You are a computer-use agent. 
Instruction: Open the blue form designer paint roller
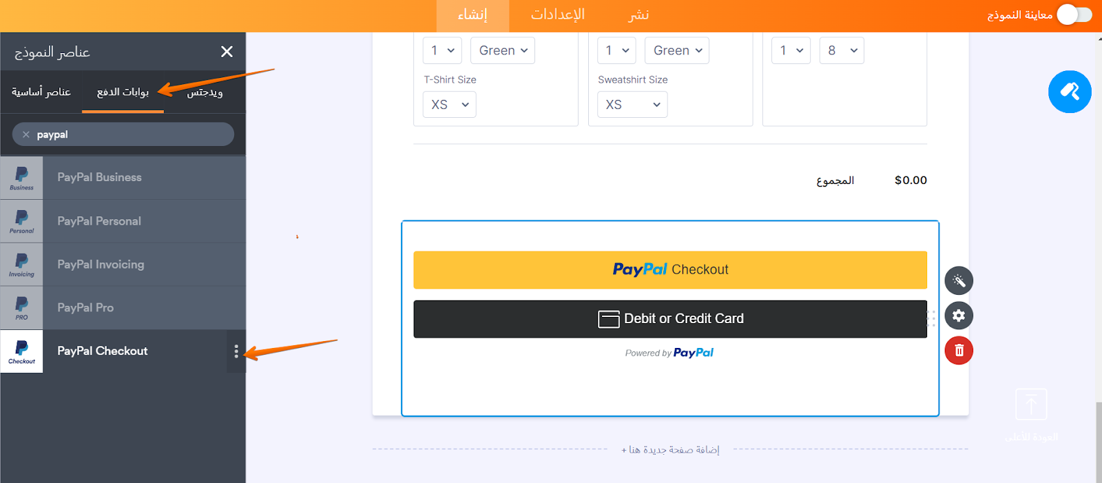click(1070, 92)
